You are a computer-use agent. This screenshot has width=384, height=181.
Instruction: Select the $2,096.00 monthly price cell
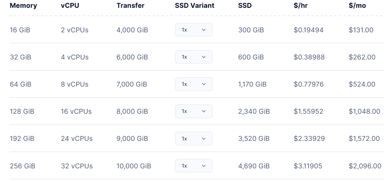365,166
